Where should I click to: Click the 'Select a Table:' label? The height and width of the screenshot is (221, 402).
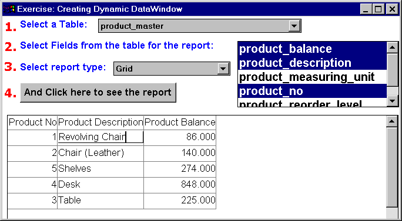53,25
